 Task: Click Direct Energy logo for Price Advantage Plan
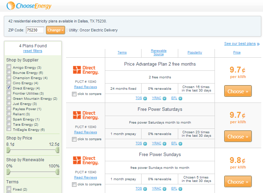point(85,70)
